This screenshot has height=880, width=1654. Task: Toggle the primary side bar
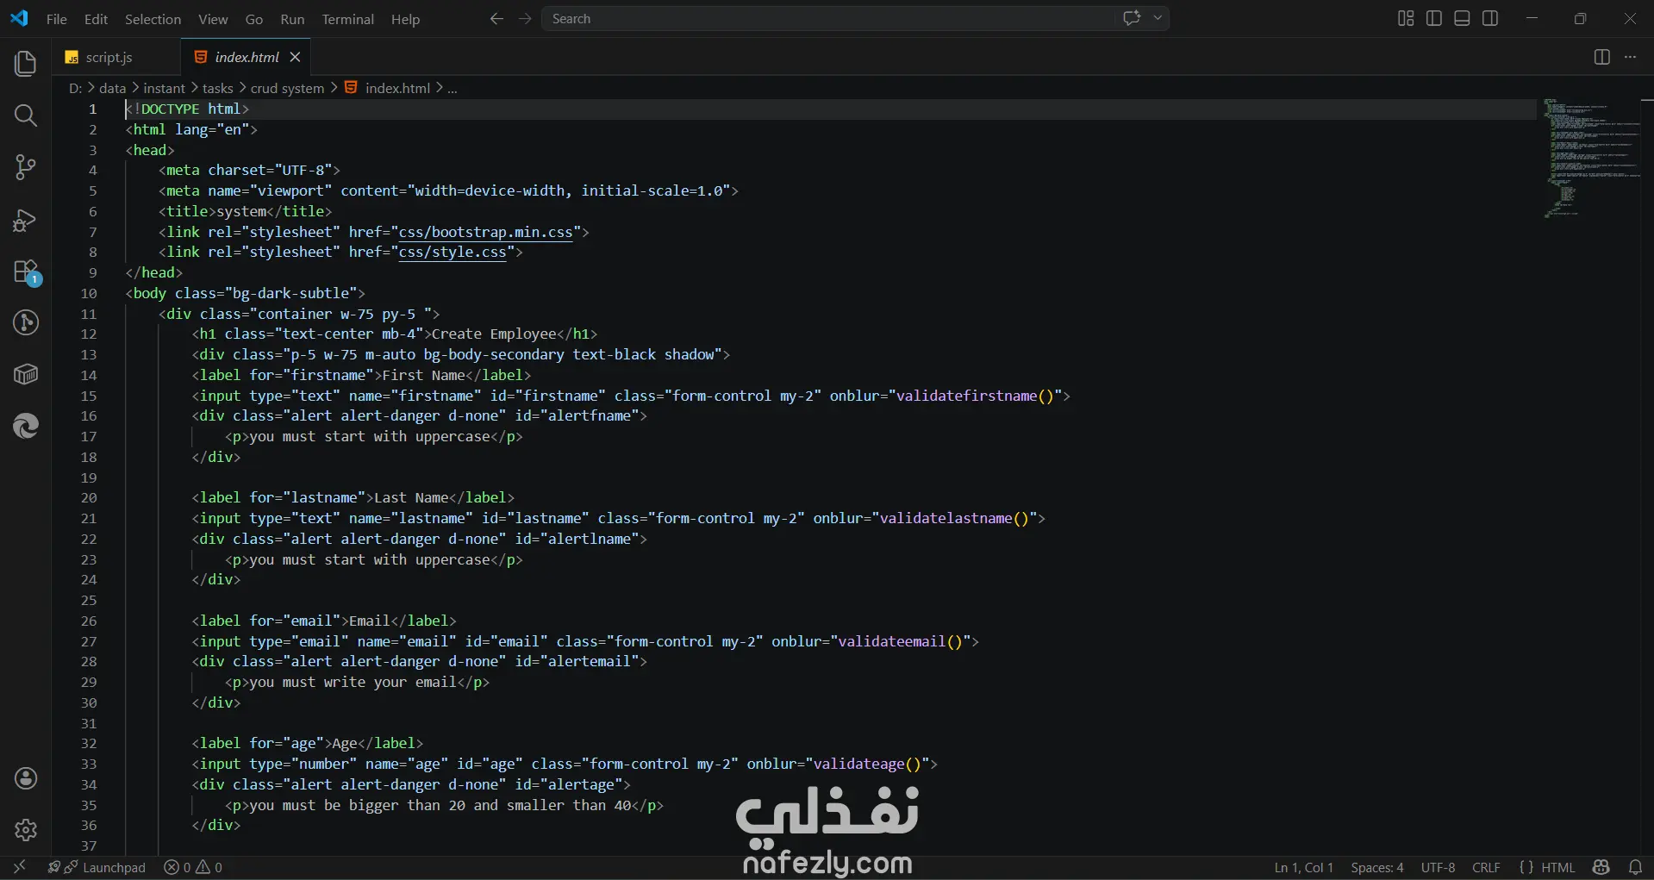click(x=1434, y=18)
